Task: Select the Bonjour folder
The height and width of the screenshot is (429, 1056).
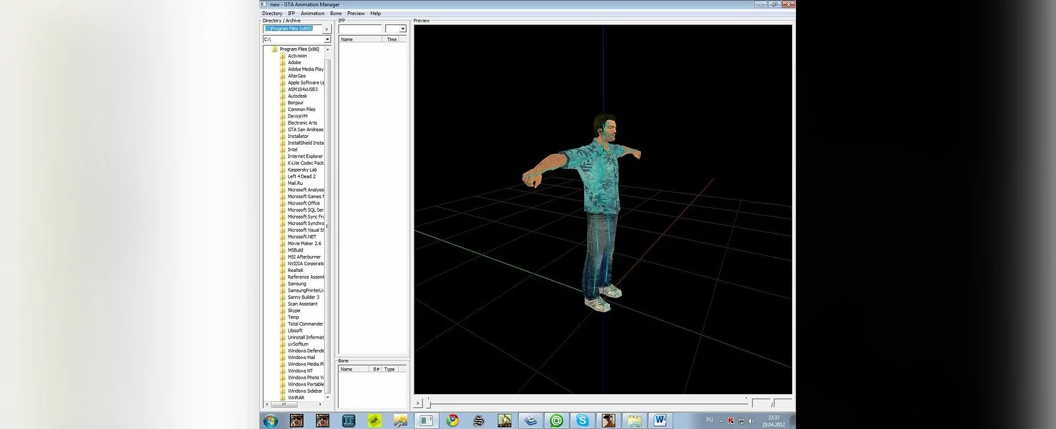Action: (x=296, y=103)
